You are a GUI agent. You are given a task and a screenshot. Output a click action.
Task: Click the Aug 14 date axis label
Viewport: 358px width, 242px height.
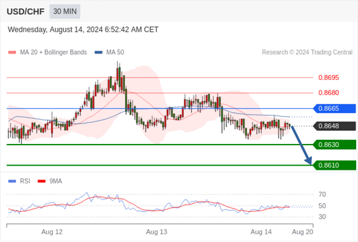point(261,232)
